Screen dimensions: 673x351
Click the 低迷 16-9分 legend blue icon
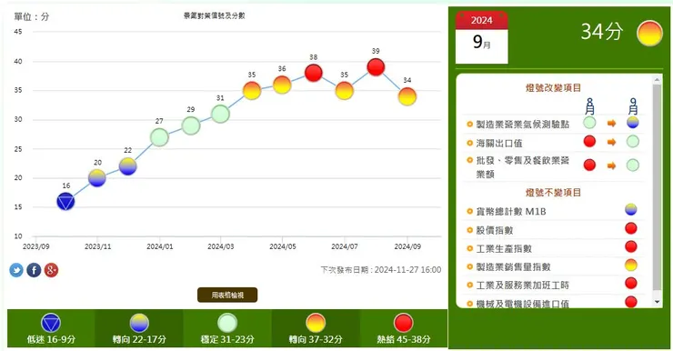[51, 323]
